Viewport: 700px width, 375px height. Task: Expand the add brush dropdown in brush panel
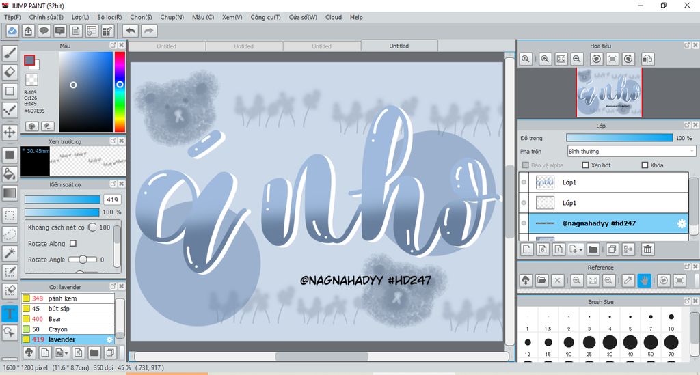66,353
